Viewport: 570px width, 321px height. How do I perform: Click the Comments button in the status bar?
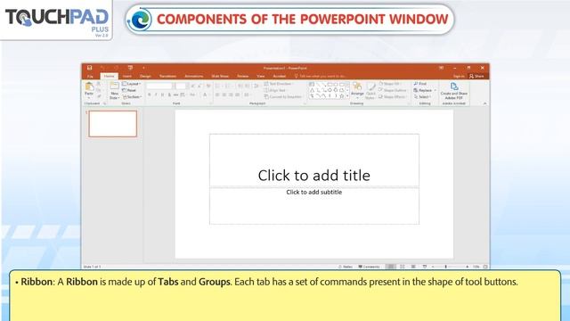(369, 267)
